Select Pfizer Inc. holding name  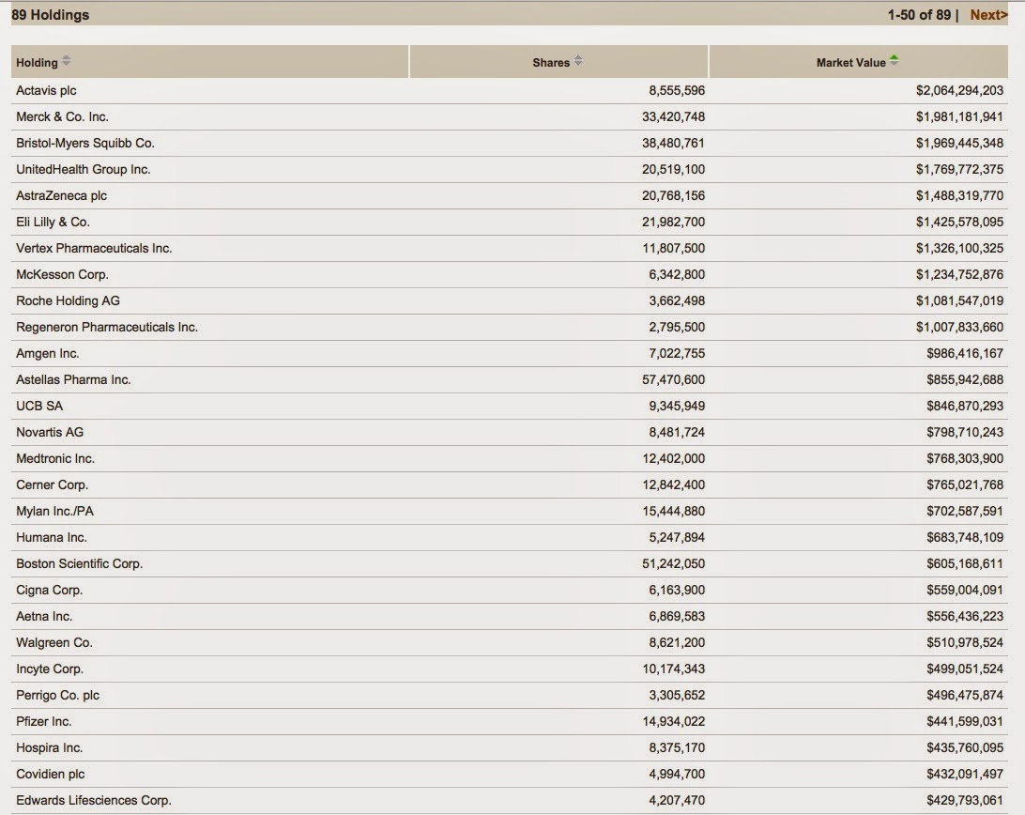44,721
